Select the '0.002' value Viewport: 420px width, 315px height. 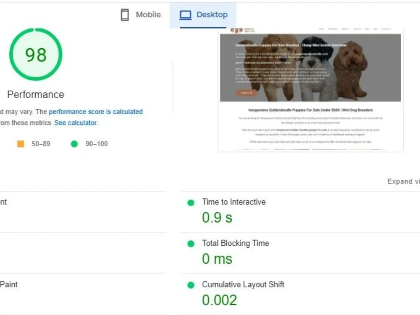219,300
